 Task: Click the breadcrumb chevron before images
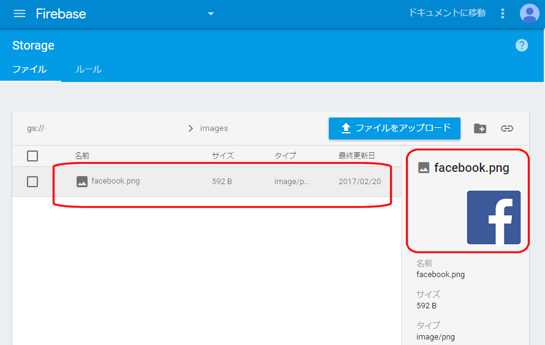[190, 128]
